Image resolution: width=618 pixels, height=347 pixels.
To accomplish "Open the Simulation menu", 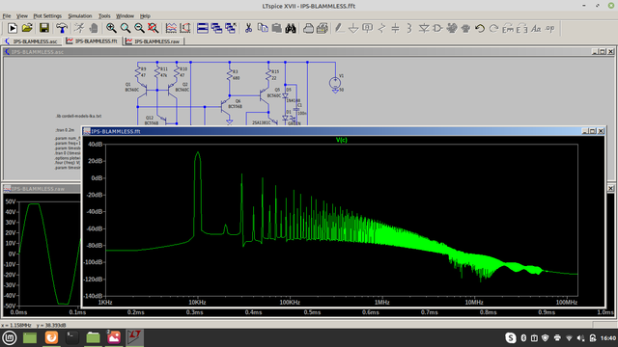I will click(x=80, y=15).
